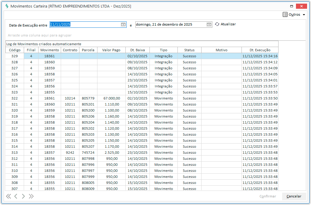Viewport: 311px width, 205px height.
Task: Go to next page arrow
Action: click(23, 196)
